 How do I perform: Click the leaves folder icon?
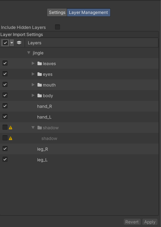[40, 63]
